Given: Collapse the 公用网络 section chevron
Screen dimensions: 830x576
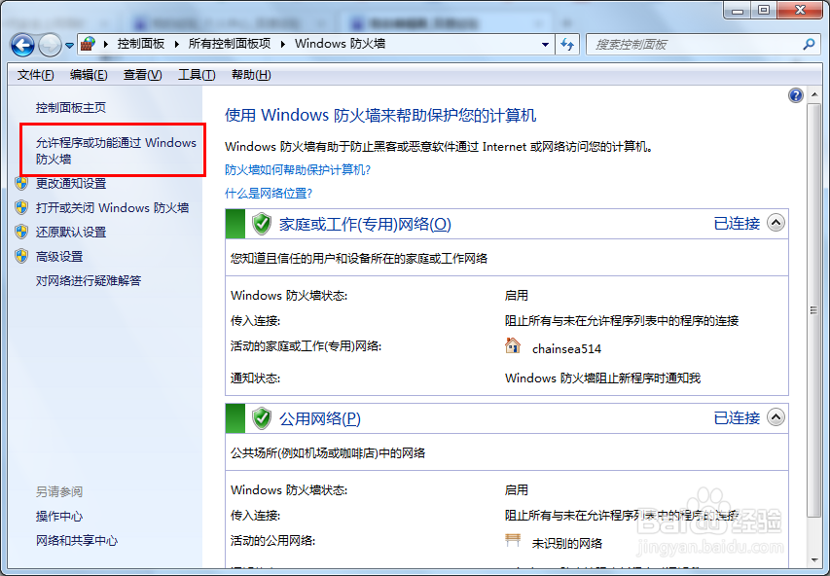Looking at the screenshot, I should click(776, 417).
